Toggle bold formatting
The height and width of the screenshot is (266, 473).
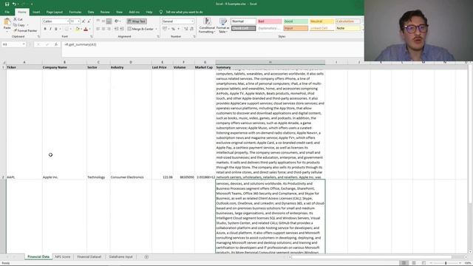tap(45, 29)
